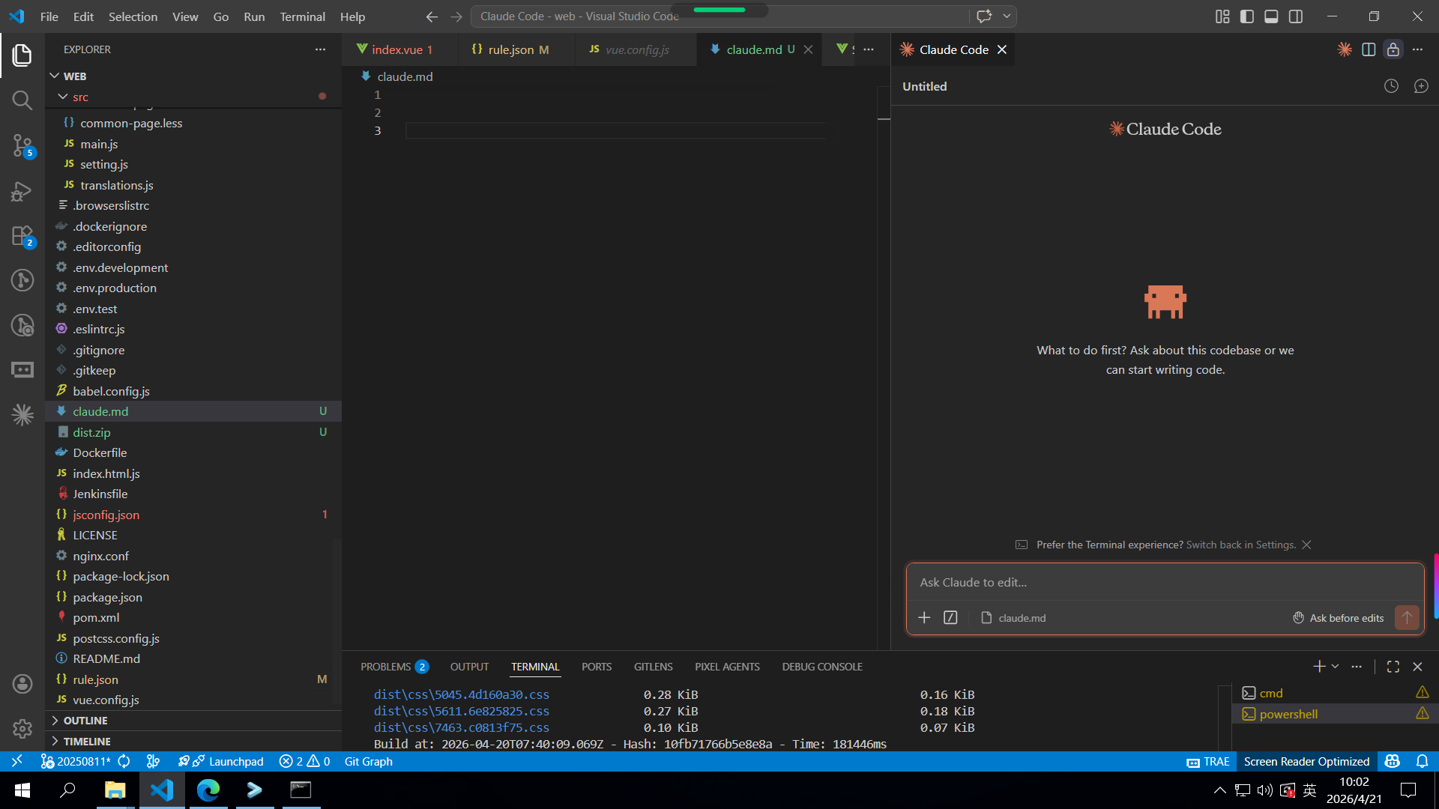Image resolution: width=1439 pixels, height=809 pixels.
Task: Open Copilot chat icon in title bar
Action: click(984, 16)
